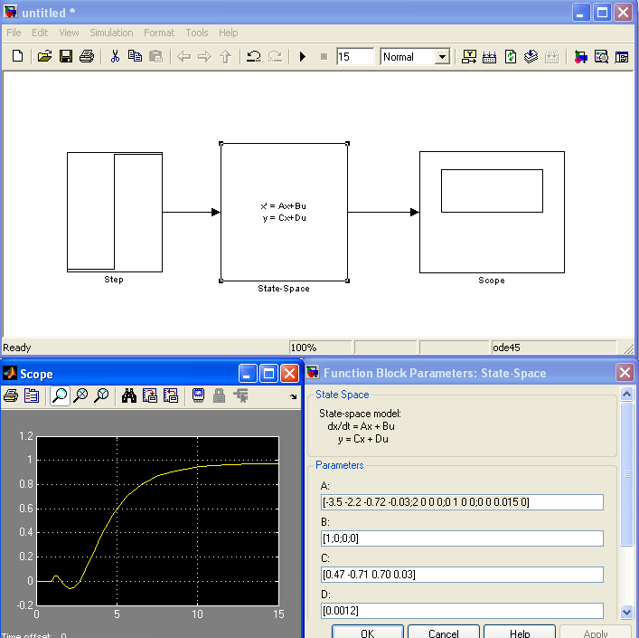Click Cancel in State-Space parameters

click(444, 633)
